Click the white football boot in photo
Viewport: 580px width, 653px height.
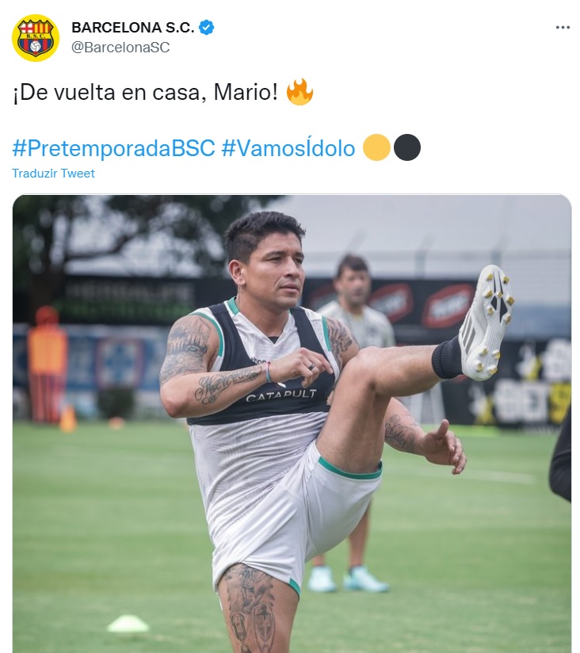pyautogui.click(x=486, y=323)
